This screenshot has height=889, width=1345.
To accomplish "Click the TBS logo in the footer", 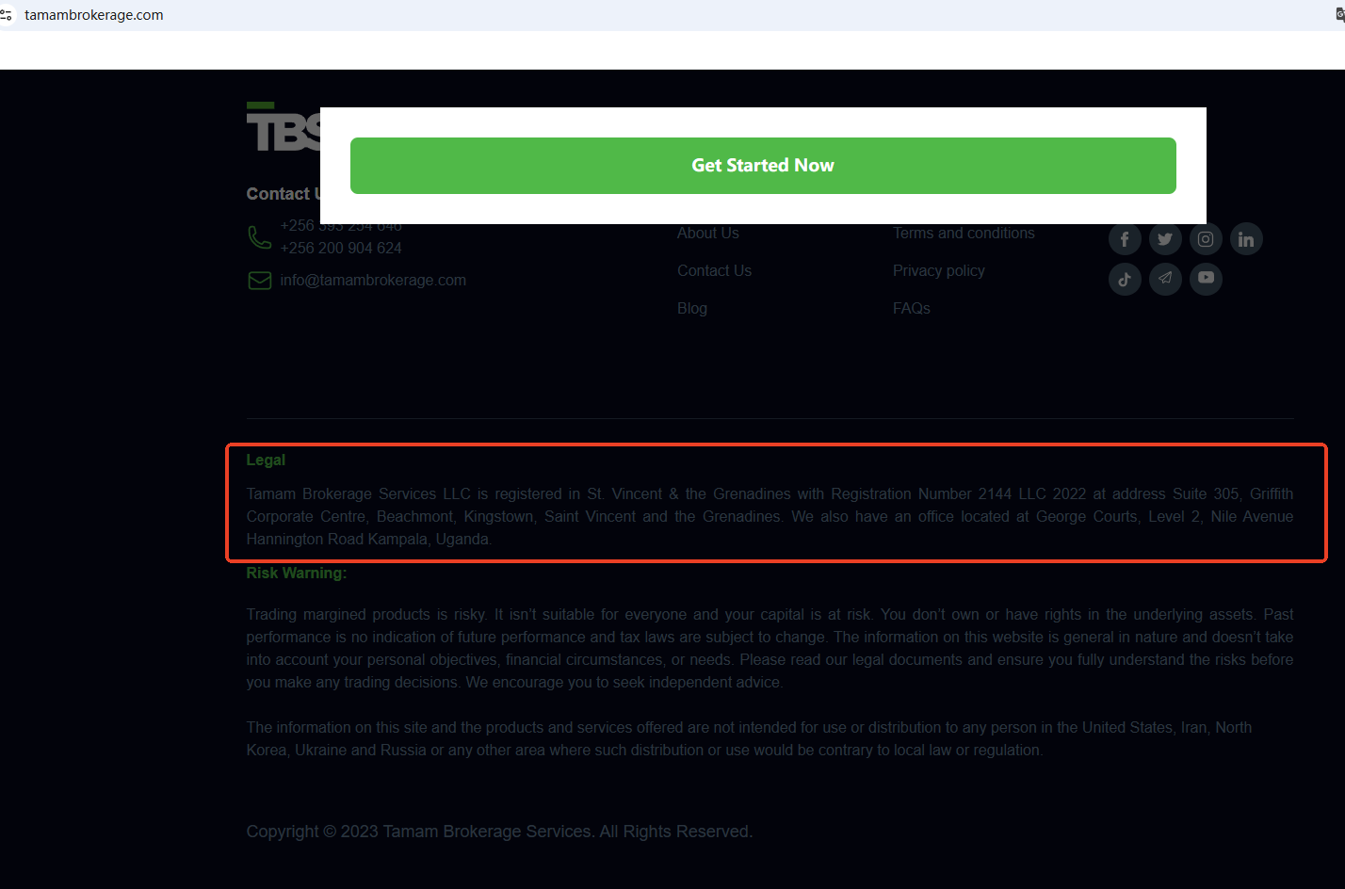I will coord(284,127).
